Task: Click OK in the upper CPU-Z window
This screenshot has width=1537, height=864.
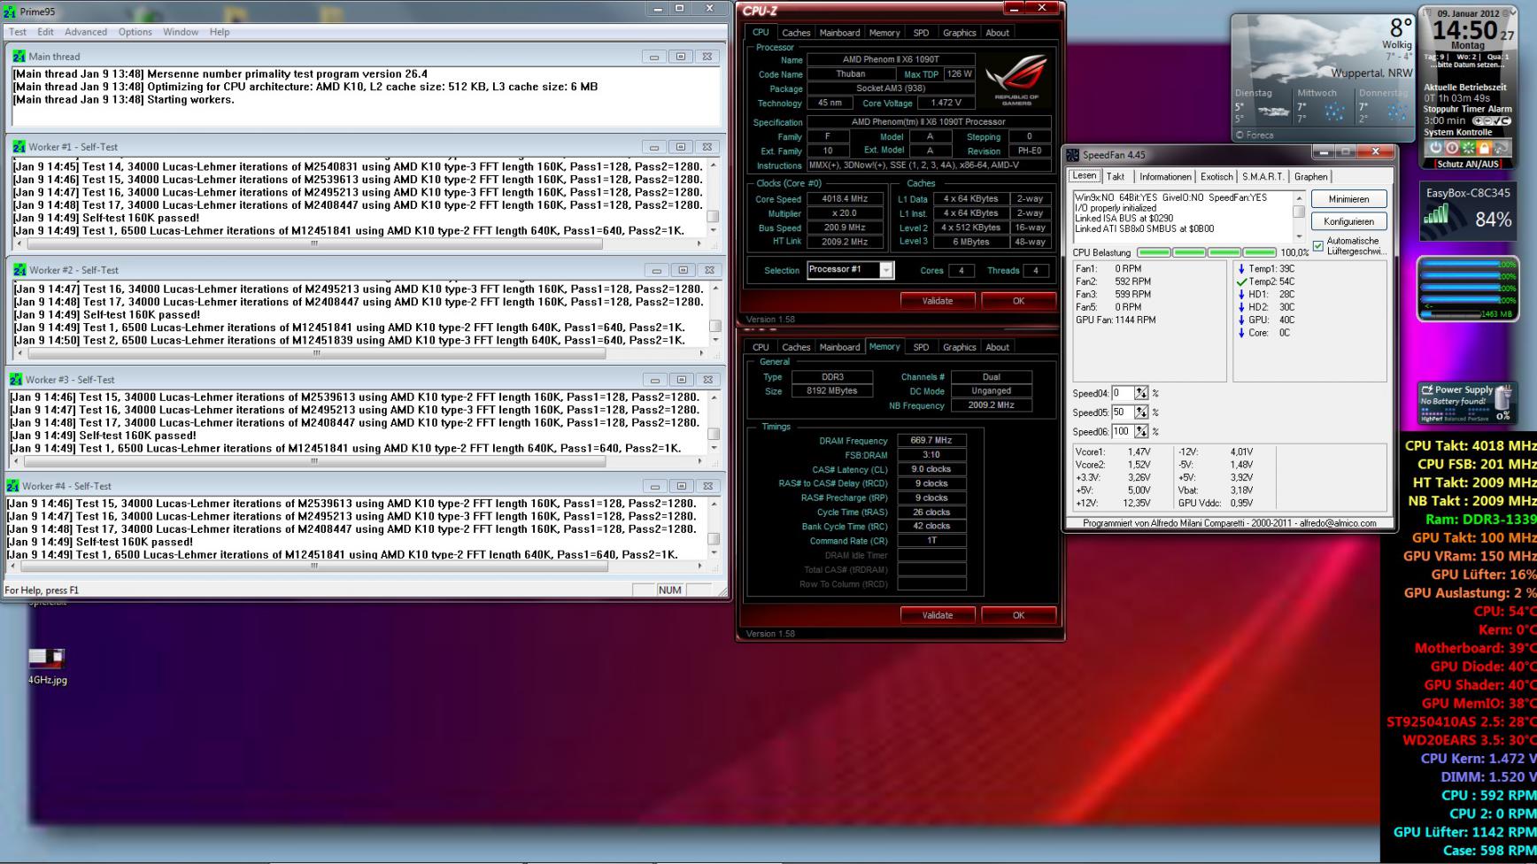Action: pos(1018,301)
